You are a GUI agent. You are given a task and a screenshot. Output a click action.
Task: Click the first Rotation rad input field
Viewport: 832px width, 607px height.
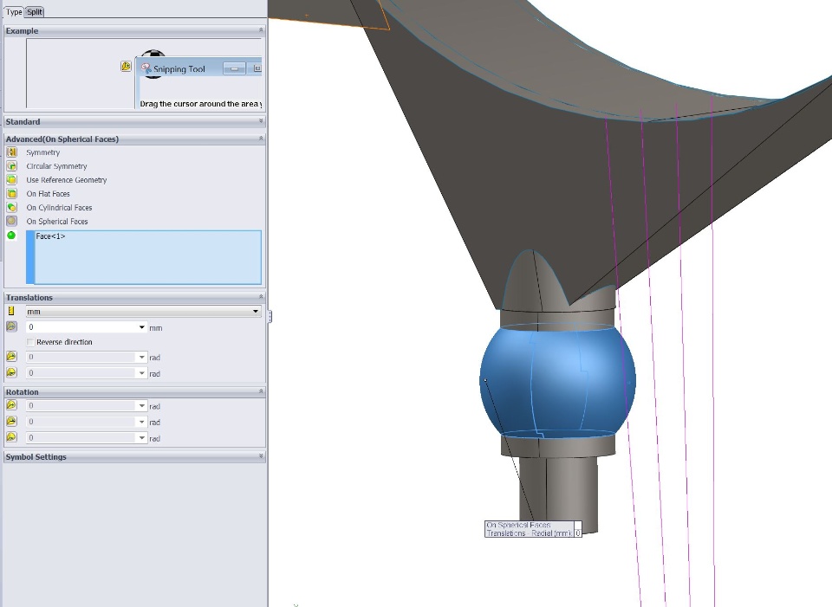click(82, 406)
